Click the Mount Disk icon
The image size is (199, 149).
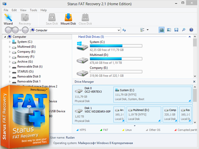tap(68, 19)
